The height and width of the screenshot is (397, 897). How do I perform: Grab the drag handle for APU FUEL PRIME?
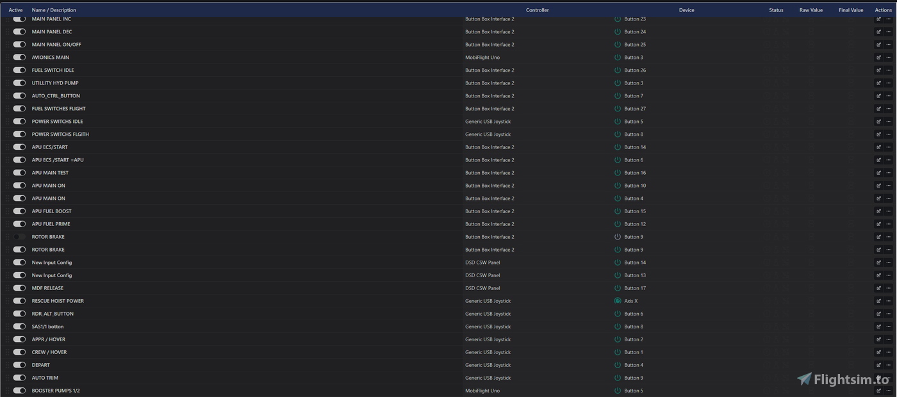8,224
